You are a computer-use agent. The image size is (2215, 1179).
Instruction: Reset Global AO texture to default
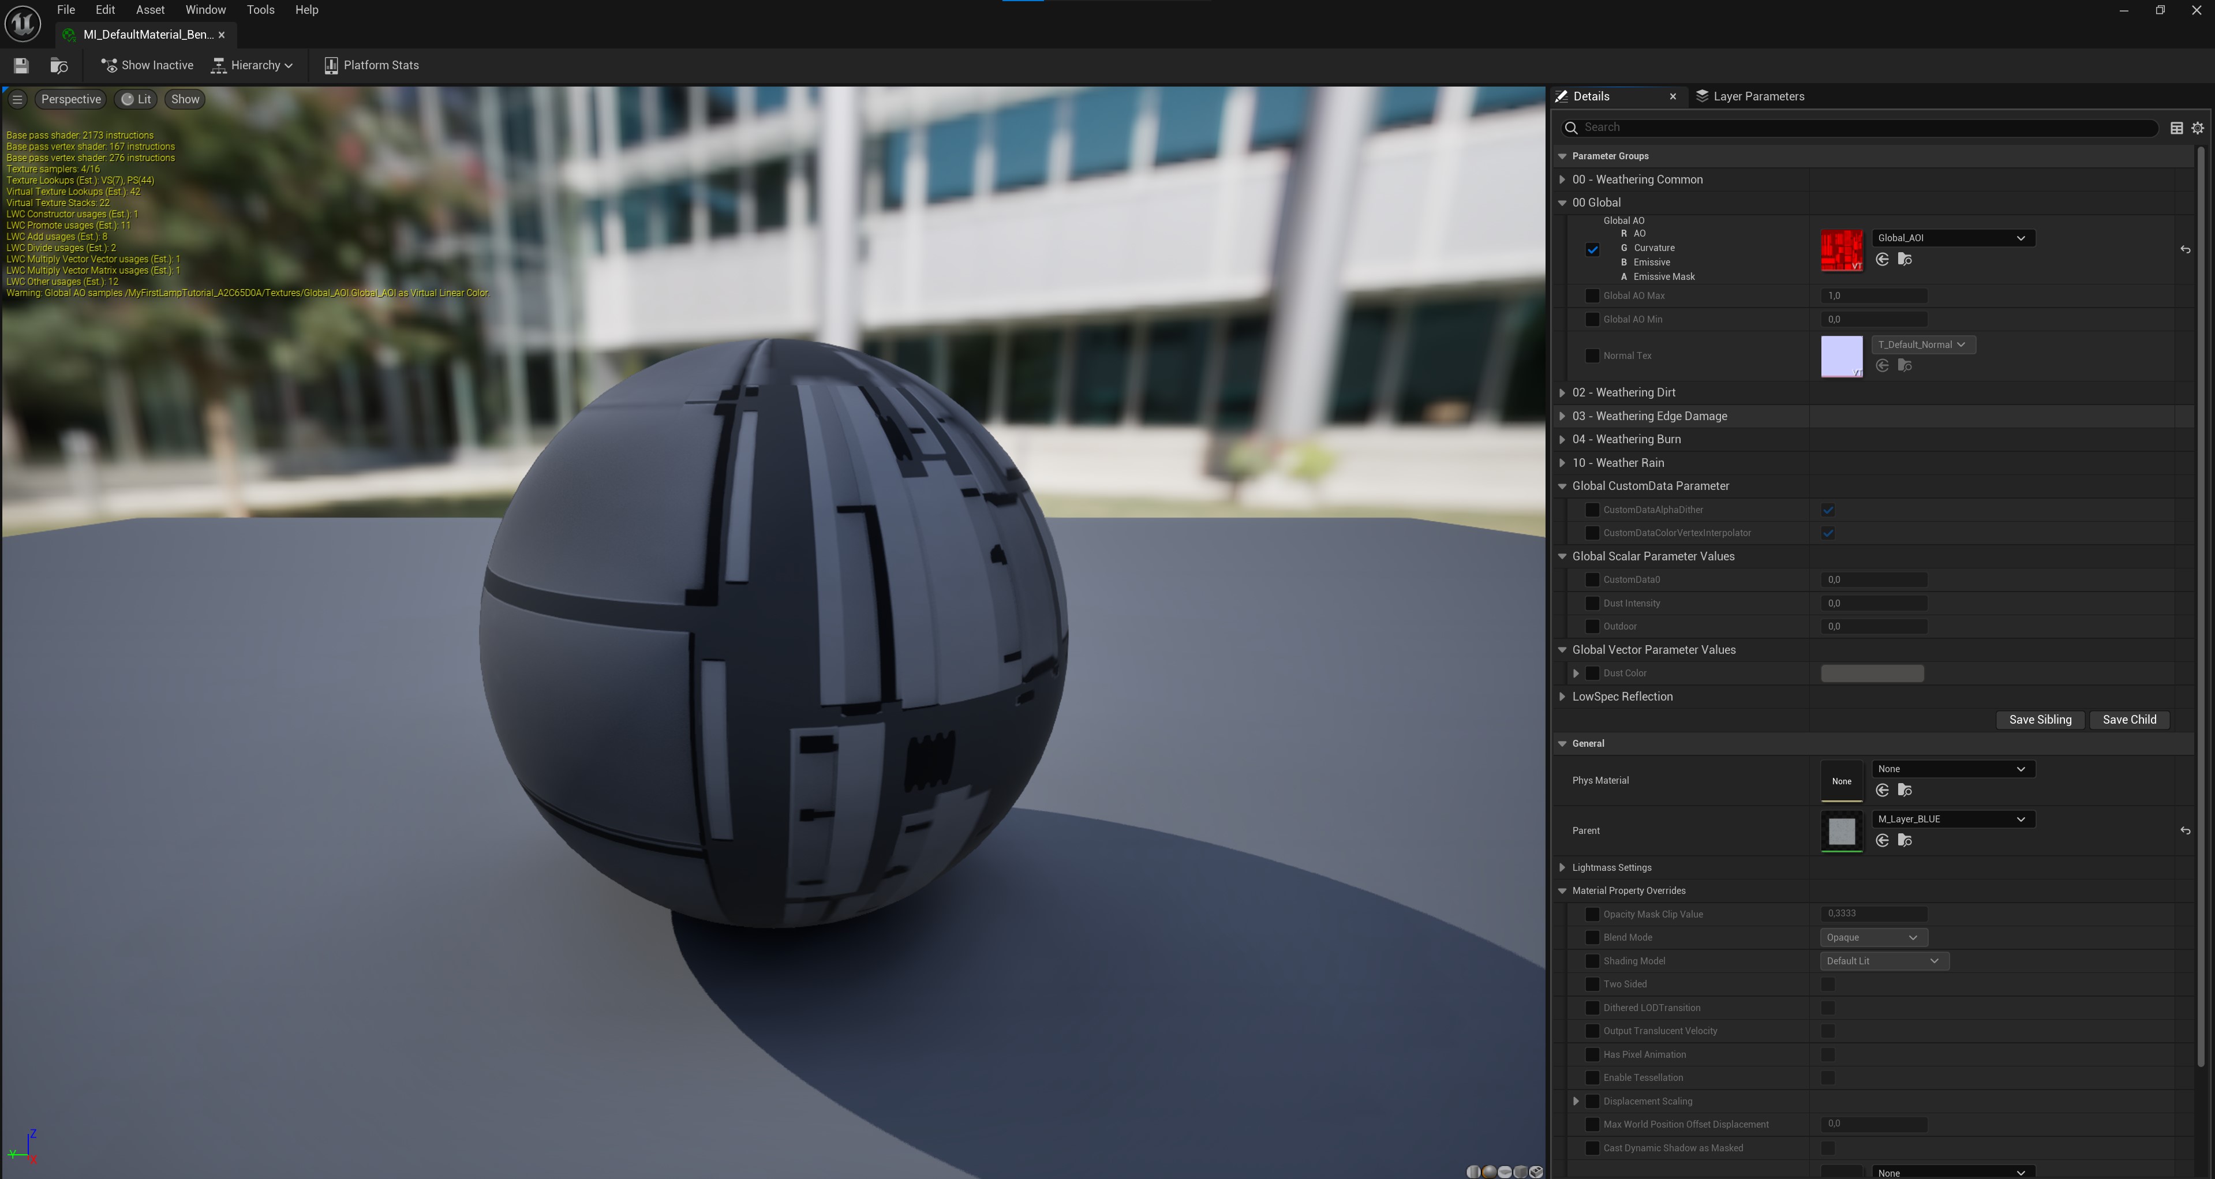pyautogui.click(x=2185, y=249)
